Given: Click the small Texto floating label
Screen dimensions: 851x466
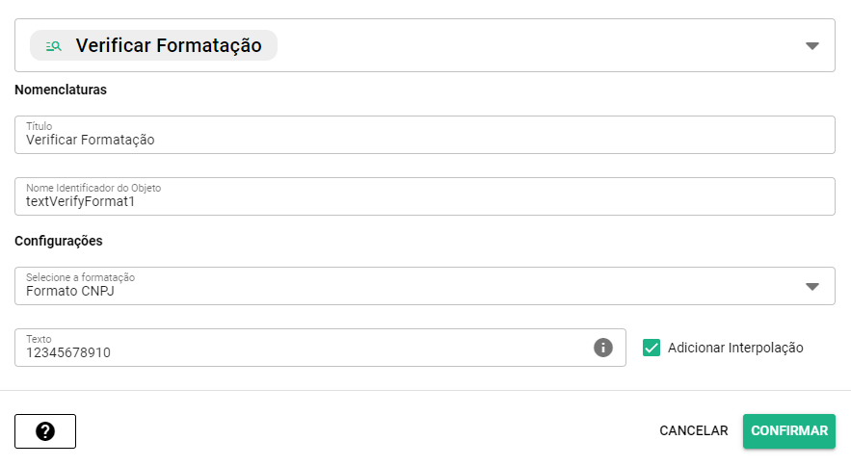Looking at the screenshot, I should (38, 339).
